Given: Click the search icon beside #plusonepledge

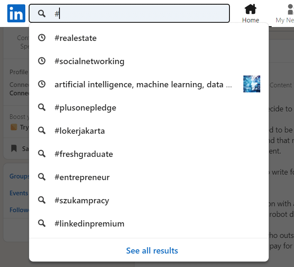Looking at the screenshot, I should point(42,108).
